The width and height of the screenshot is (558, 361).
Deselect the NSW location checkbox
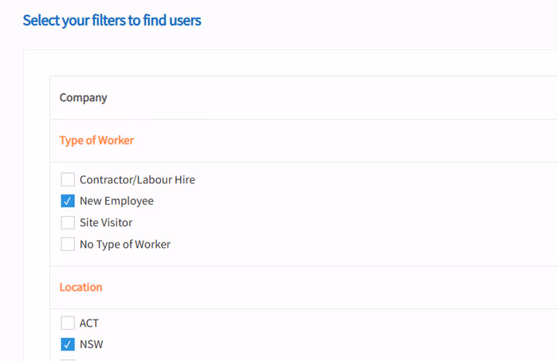pyautogui.click(x=68, y=344)
